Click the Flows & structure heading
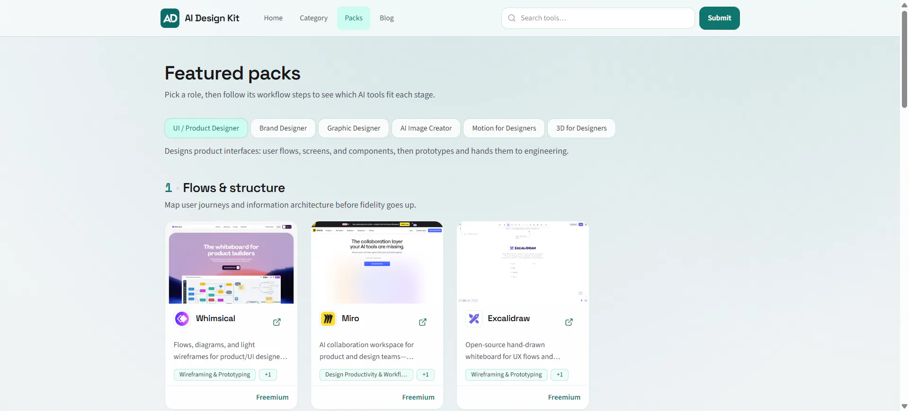 pos(234,188)
